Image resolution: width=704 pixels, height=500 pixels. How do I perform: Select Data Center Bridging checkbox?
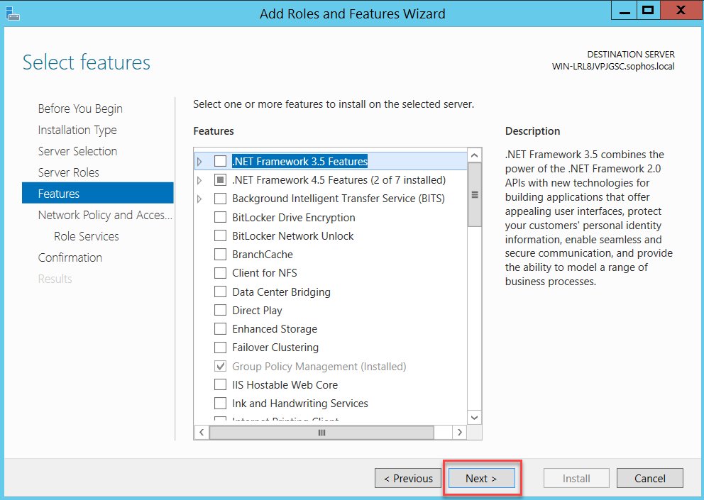[x=220, y=291]
